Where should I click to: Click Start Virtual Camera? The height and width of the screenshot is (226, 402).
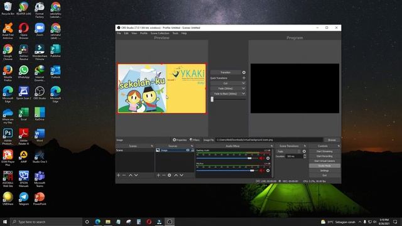325,161
